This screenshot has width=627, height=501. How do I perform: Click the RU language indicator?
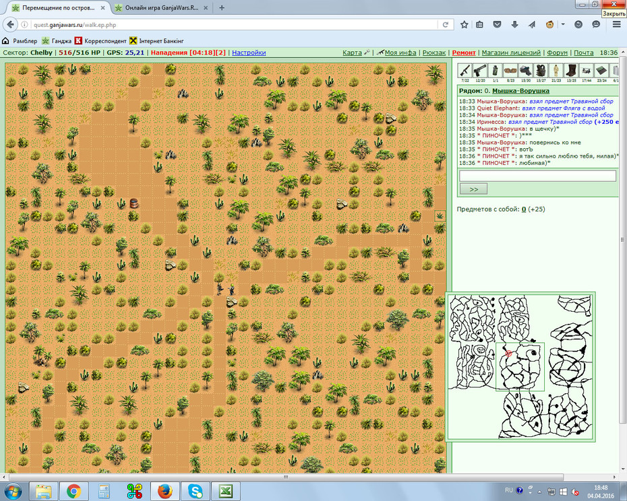pyautogui.click(x=508, y=490)
